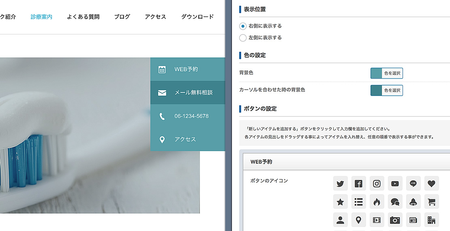Image resolution: width=450 pixels, height=231 pixels.
Task: Click the calendar icon beside WEB予約 in preview
Action: pos(162,69)
